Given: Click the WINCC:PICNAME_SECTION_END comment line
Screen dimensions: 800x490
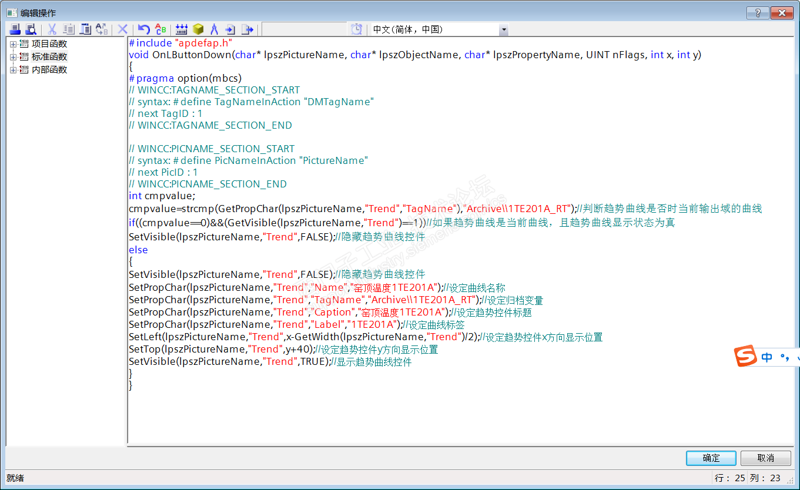Looking at the screenshot, I should click(207, 184).
